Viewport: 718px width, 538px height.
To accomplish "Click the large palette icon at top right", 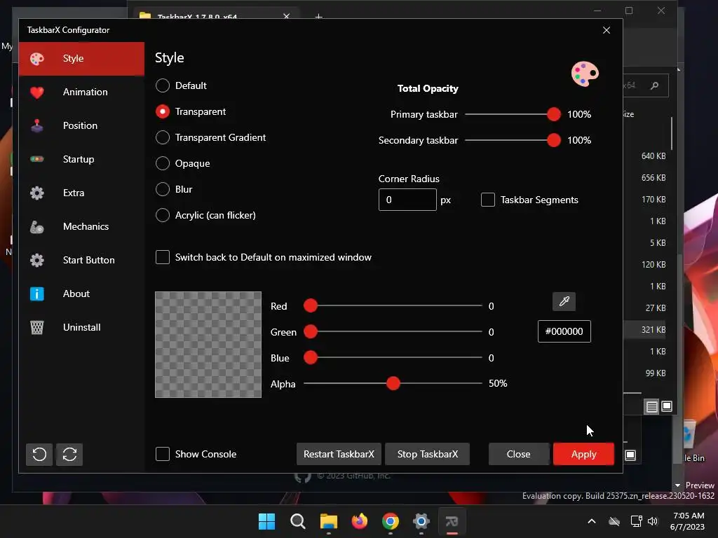I will pos(585,74).
